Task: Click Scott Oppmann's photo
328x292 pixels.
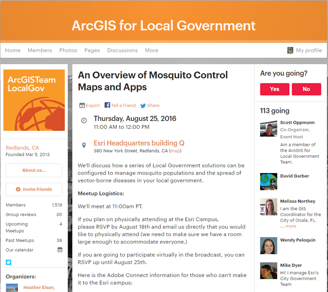Action: point(269,128)
